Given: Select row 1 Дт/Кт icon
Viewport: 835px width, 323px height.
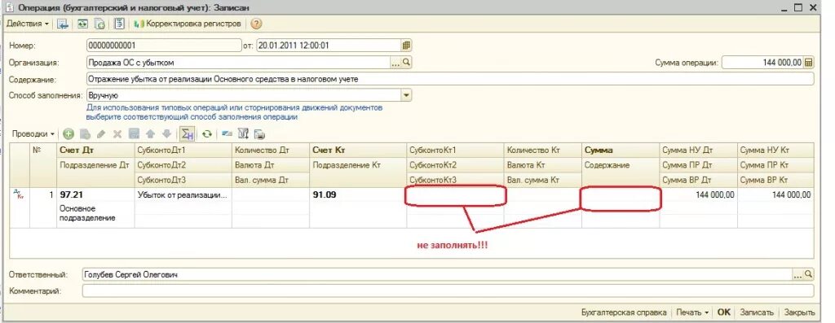Looking at the screenshot, I should pyautogui.click(x=20, y=195).
